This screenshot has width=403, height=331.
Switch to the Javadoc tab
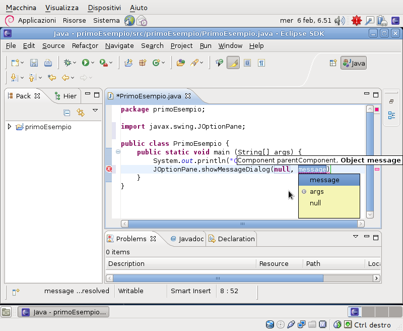(x=187, y=239)
